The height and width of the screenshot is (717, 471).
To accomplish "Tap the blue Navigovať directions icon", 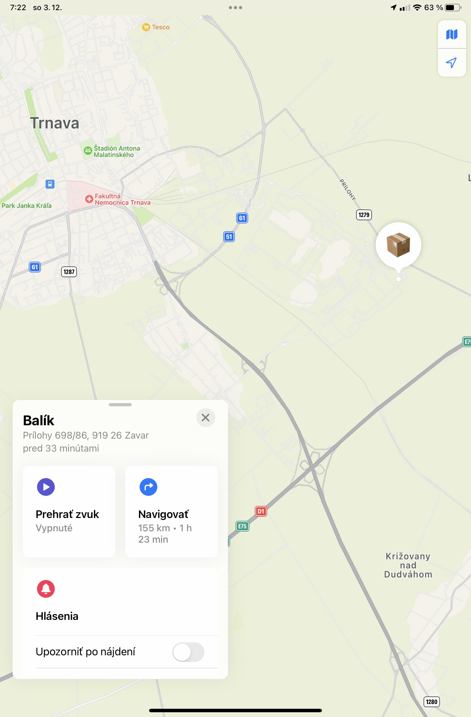I will pyautogui.click(x=148, y=487).
